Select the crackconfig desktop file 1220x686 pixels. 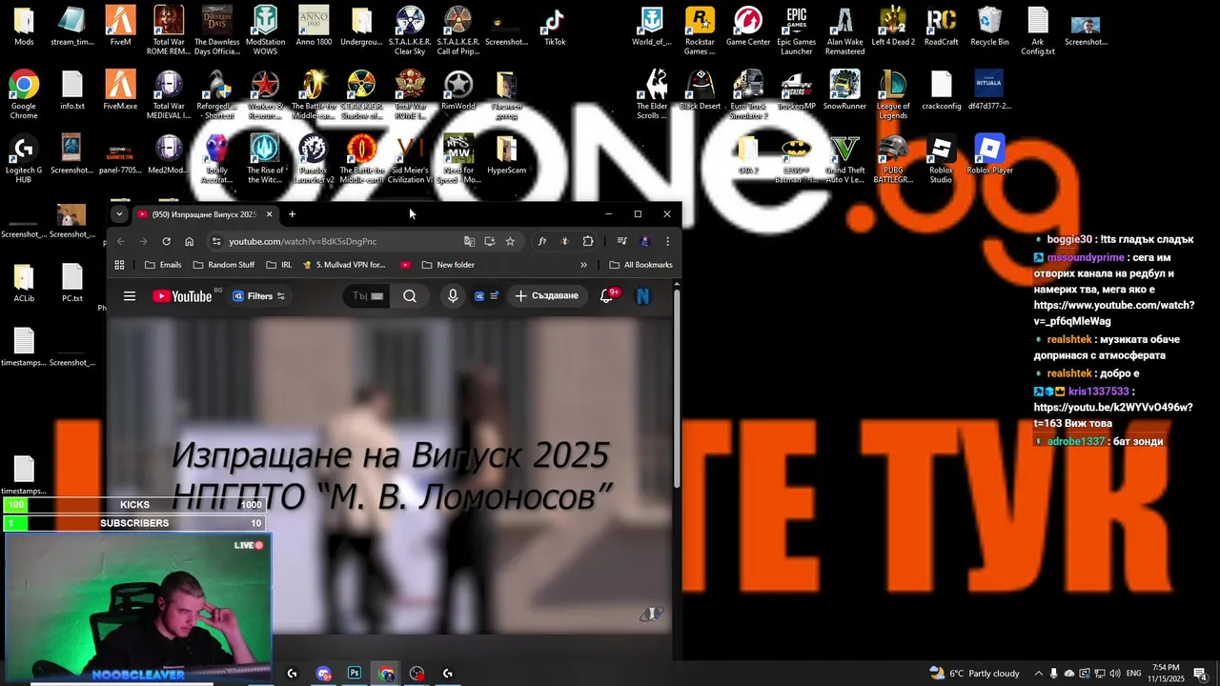[x=941, y=91]
